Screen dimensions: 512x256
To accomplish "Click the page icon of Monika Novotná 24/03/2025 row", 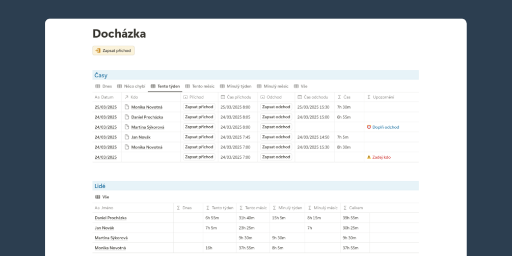I will [127, 147].
